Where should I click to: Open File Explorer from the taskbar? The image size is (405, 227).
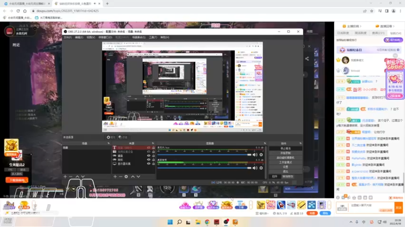pyautogui.click(x=198, y=222)
